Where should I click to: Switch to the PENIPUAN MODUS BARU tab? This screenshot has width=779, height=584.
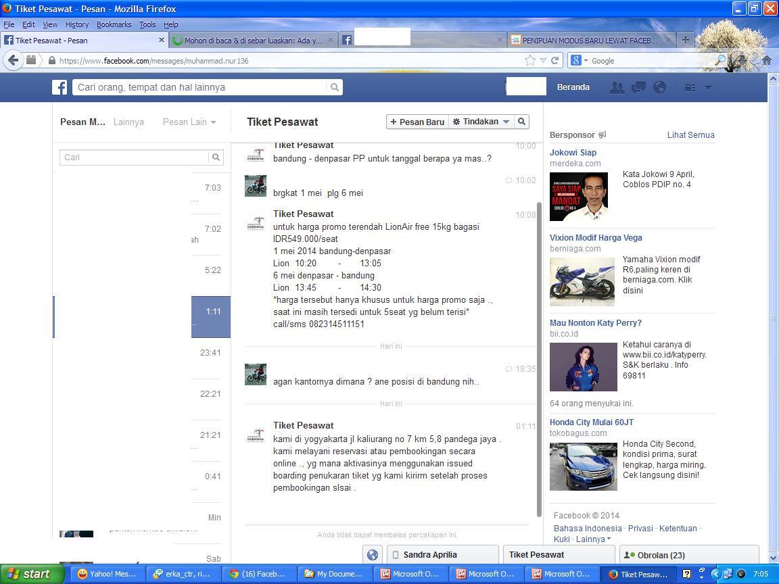[591, 41]
